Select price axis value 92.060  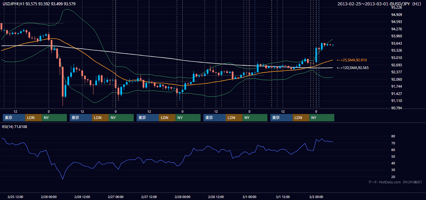397,79
